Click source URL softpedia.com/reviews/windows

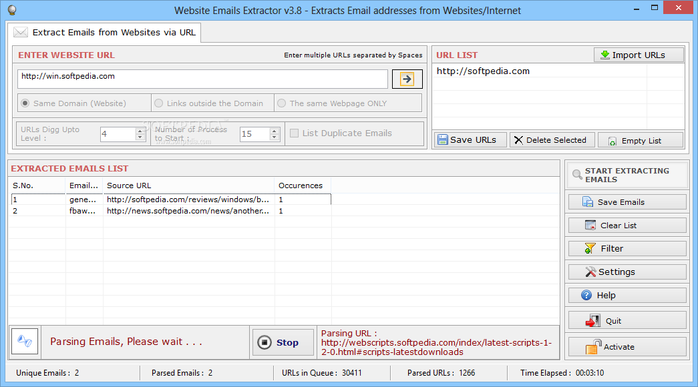click(188, 200)
